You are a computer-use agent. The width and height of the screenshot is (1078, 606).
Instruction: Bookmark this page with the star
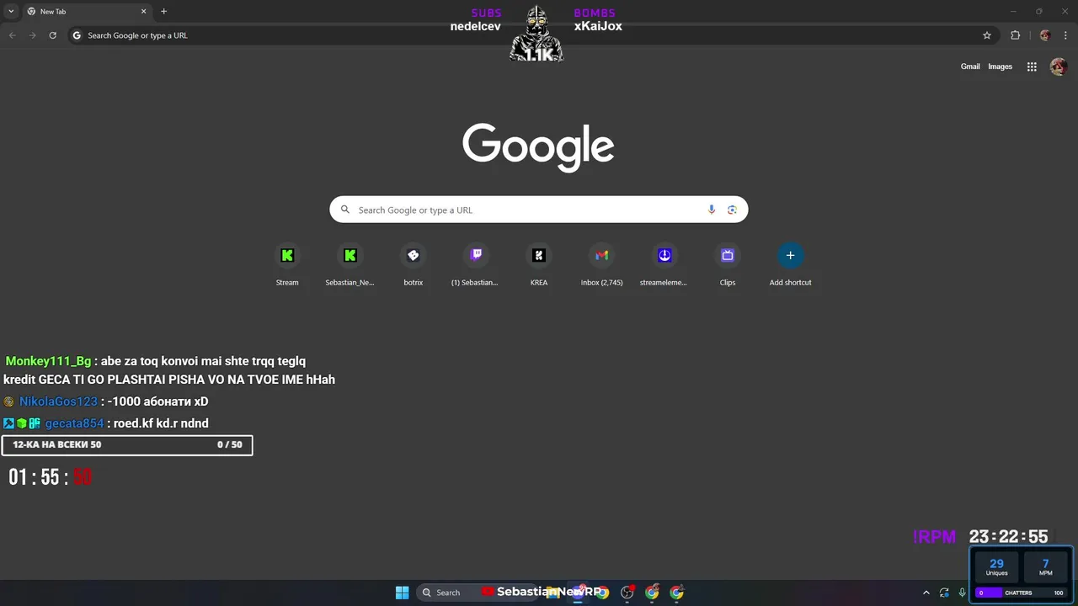[987, 35]
